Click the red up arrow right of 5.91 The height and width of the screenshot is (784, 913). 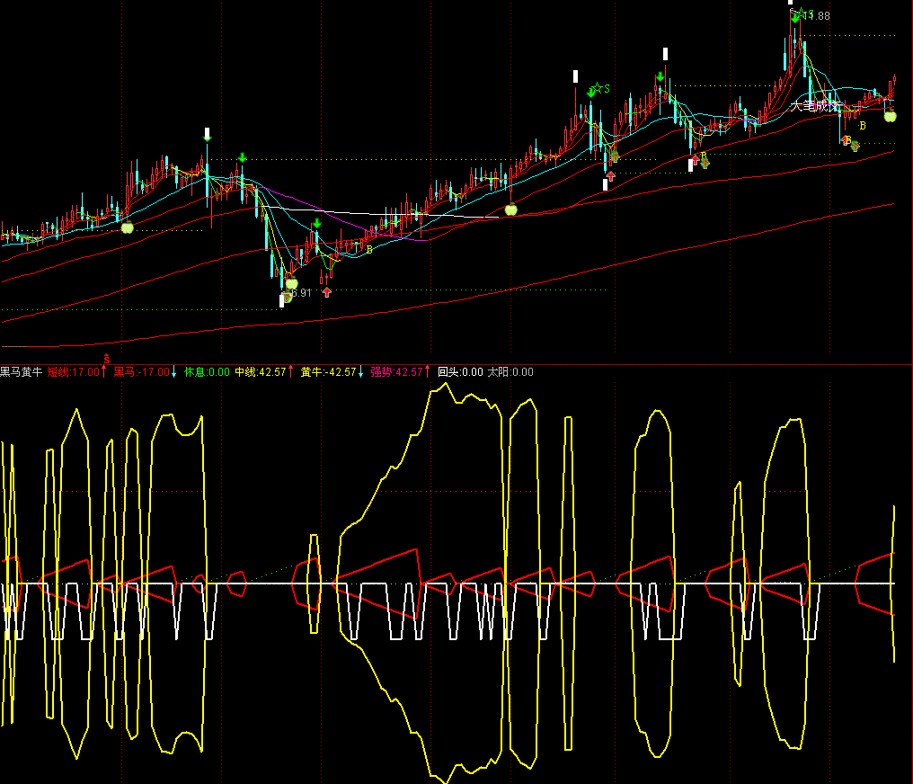327,292
